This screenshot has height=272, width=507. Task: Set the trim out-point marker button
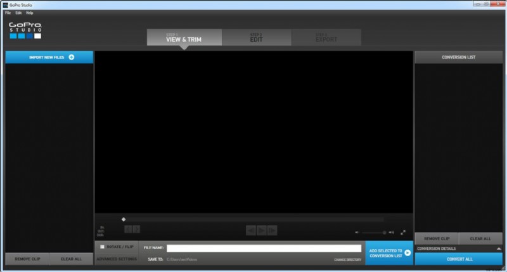136,230
